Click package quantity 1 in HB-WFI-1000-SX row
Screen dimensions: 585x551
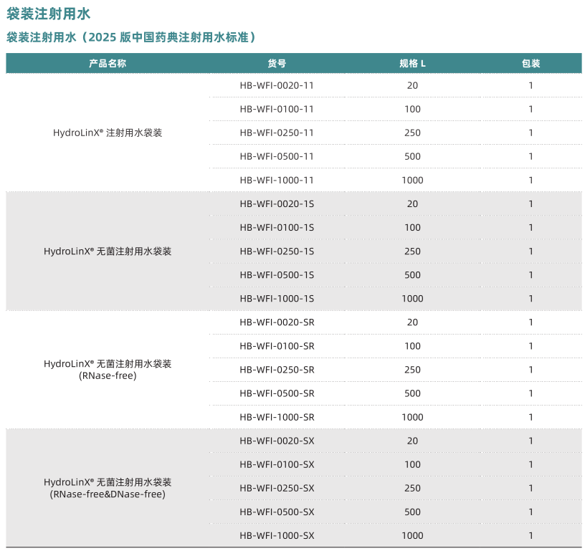[531, 536]
